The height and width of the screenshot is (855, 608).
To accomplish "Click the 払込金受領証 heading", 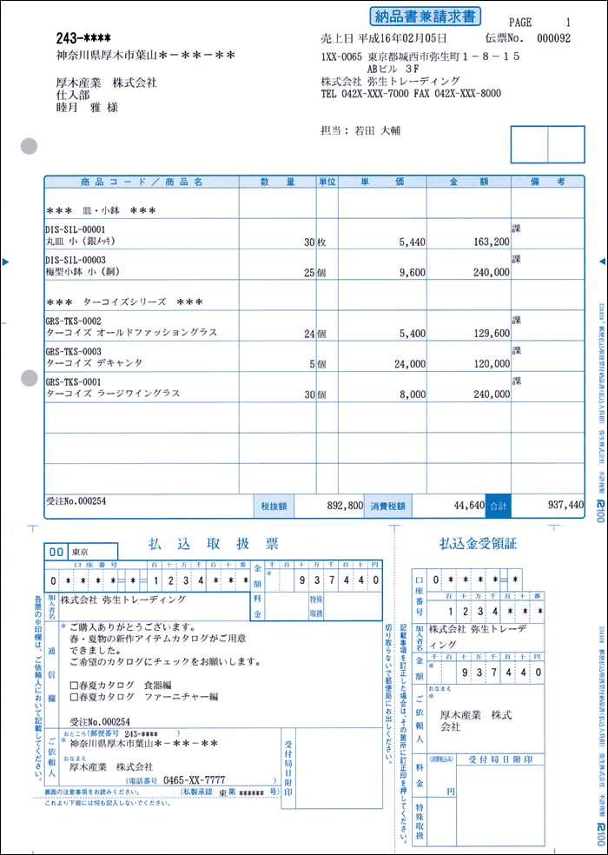I will (x=479, y=544).
